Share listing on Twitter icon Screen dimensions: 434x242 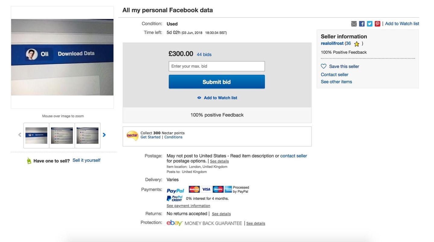point(370,24)
